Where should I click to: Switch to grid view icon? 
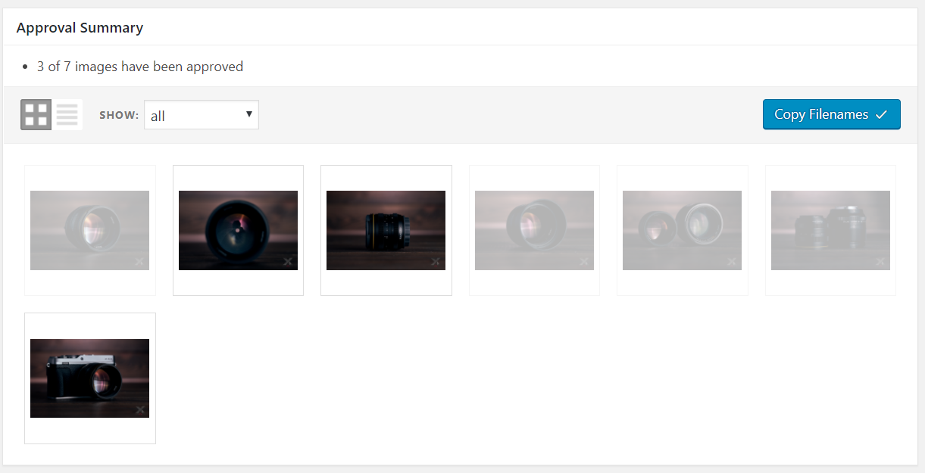pyautogui.click(x=36, y=115)
